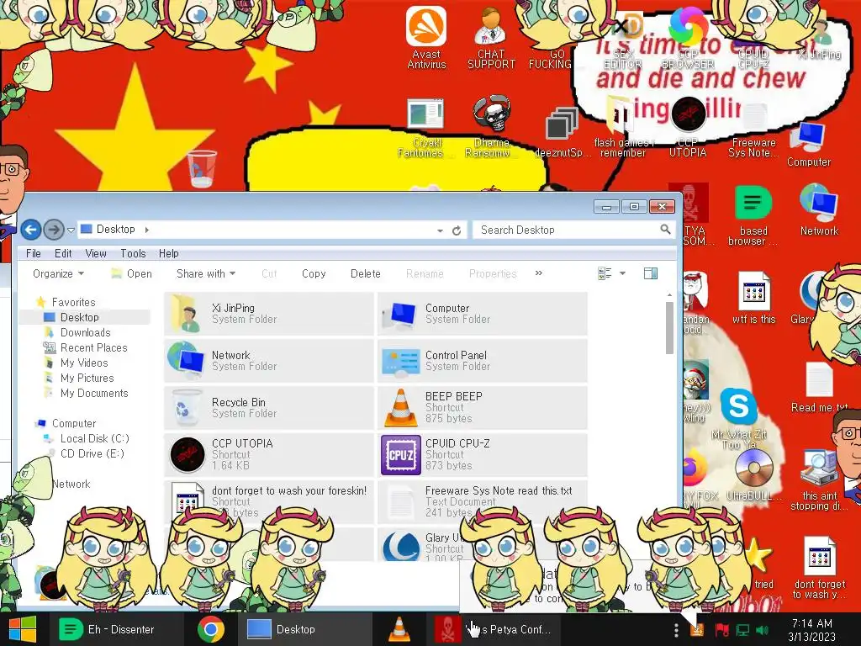
Task: Refresh the Desktop folder view
Action: coord(457,230)
